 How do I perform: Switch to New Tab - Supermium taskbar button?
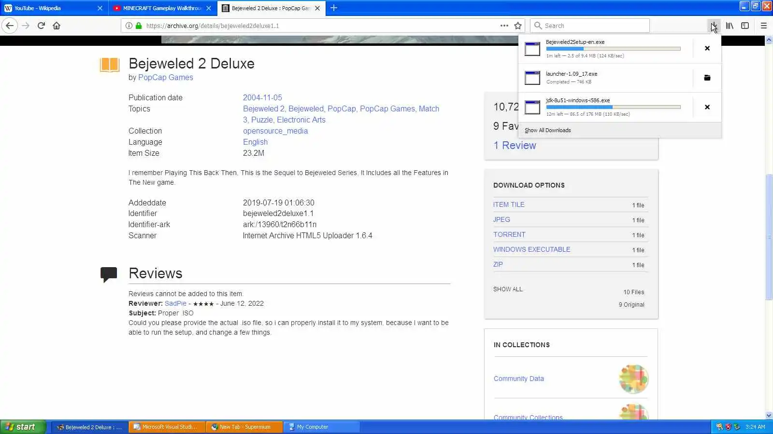click(244, 427)
